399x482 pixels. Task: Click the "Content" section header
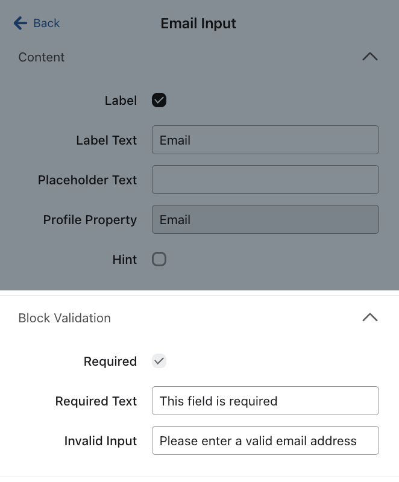41,57
